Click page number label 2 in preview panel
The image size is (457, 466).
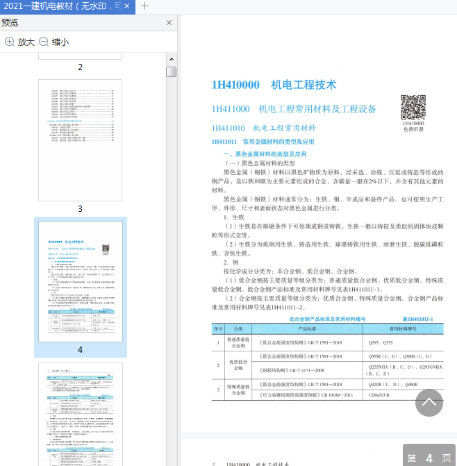[x=80, y=67]
